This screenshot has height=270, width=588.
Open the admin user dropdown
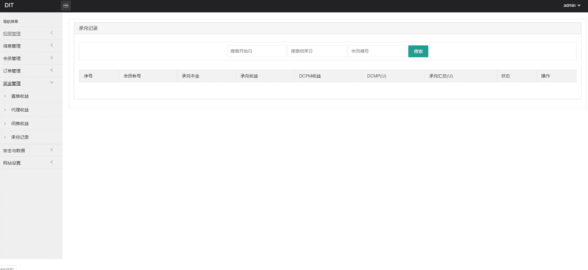(x=572, y=6)
